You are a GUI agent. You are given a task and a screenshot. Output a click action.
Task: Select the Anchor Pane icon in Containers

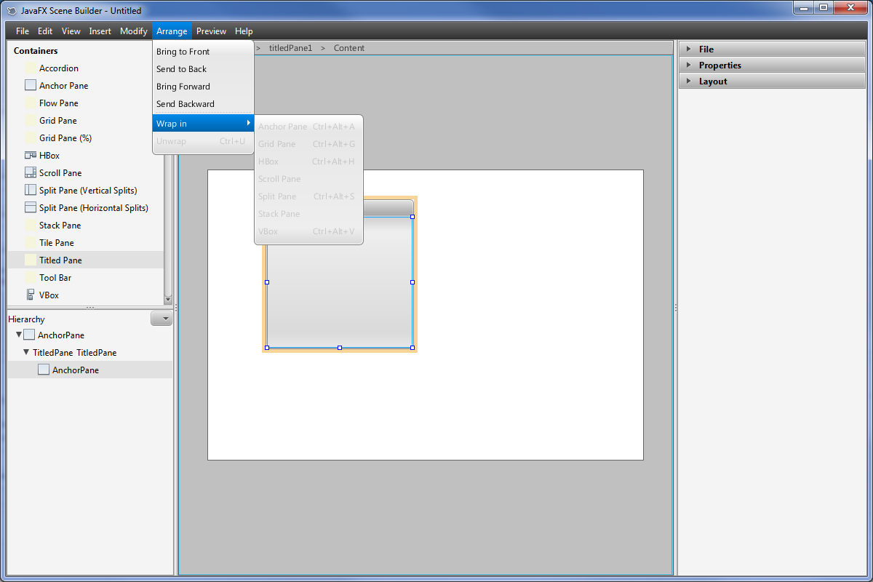tap(31, 86)
